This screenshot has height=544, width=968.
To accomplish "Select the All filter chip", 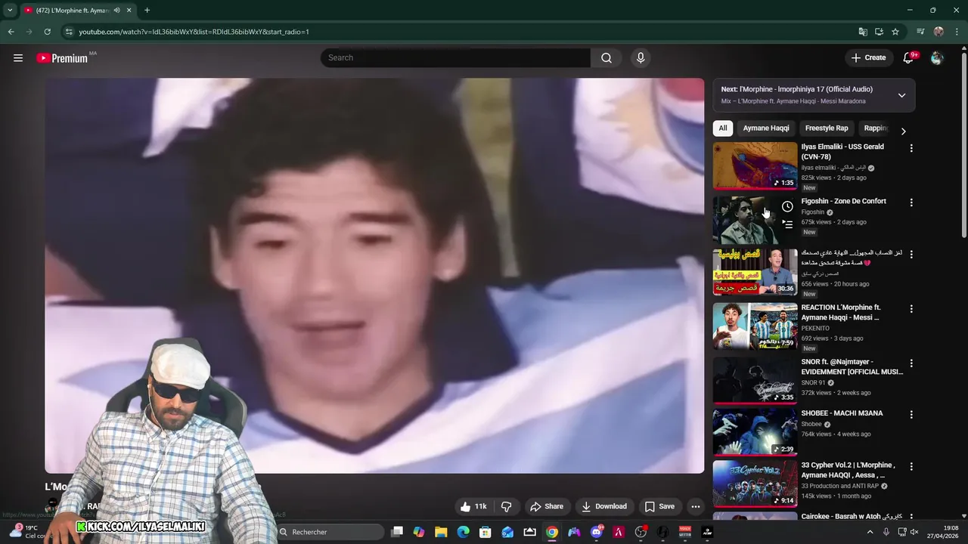I will pyautogui.click(x=722, y=128).
